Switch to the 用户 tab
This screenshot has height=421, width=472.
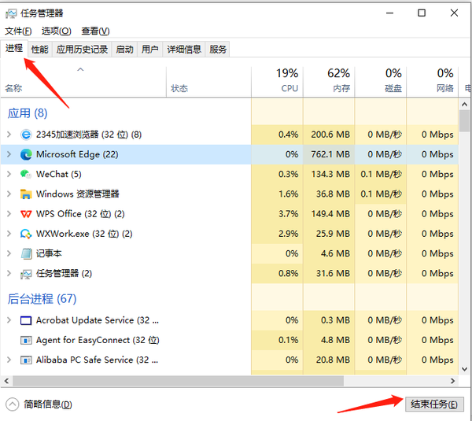(x=150, y=49)
